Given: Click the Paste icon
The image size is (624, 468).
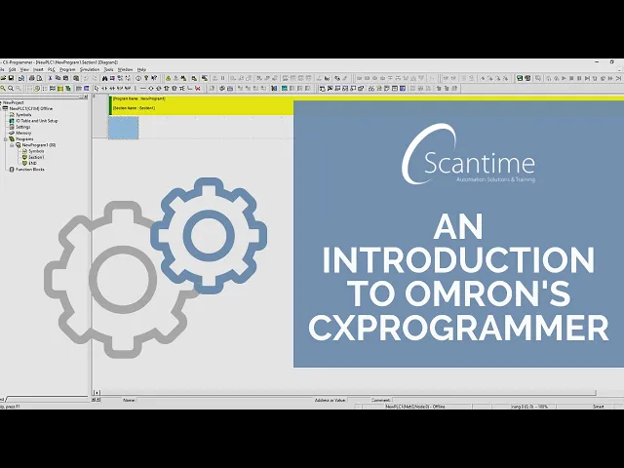Looking at the screenshot, I should tap(65, 78).
